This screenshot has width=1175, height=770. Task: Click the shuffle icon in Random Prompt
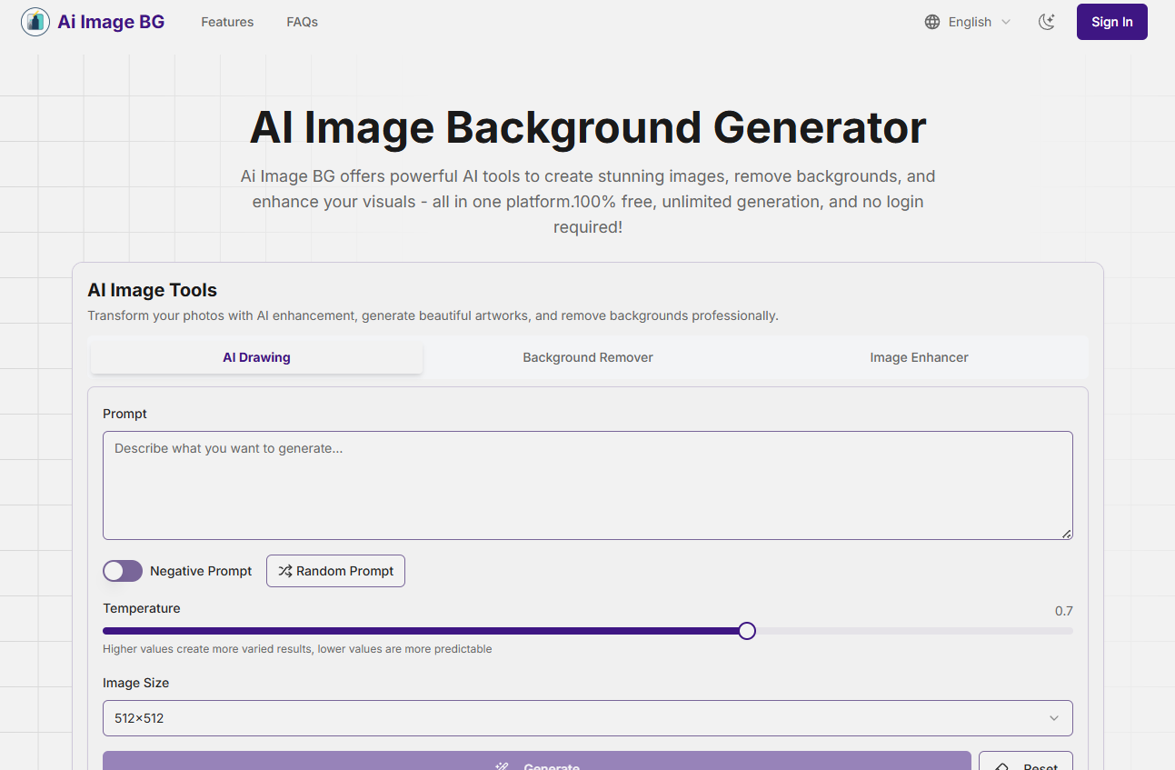click(285, 571)
